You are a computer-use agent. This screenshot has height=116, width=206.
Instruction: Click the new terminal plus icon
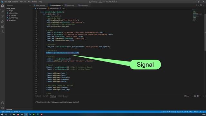tap(191, 96)
